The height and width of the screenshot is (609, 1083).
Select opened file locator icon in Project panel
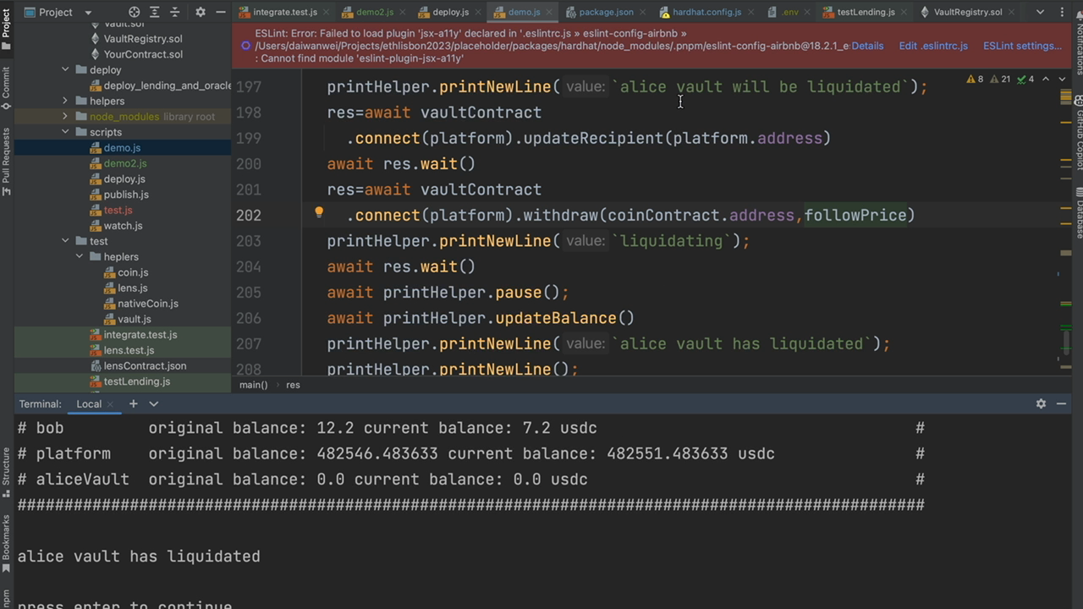134,12
